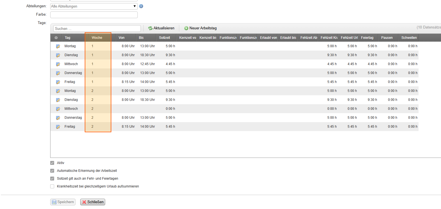Image resolution: width=441 pixels, height=209 pixels.
Task: Click the Schließen button
Action: 93,202
